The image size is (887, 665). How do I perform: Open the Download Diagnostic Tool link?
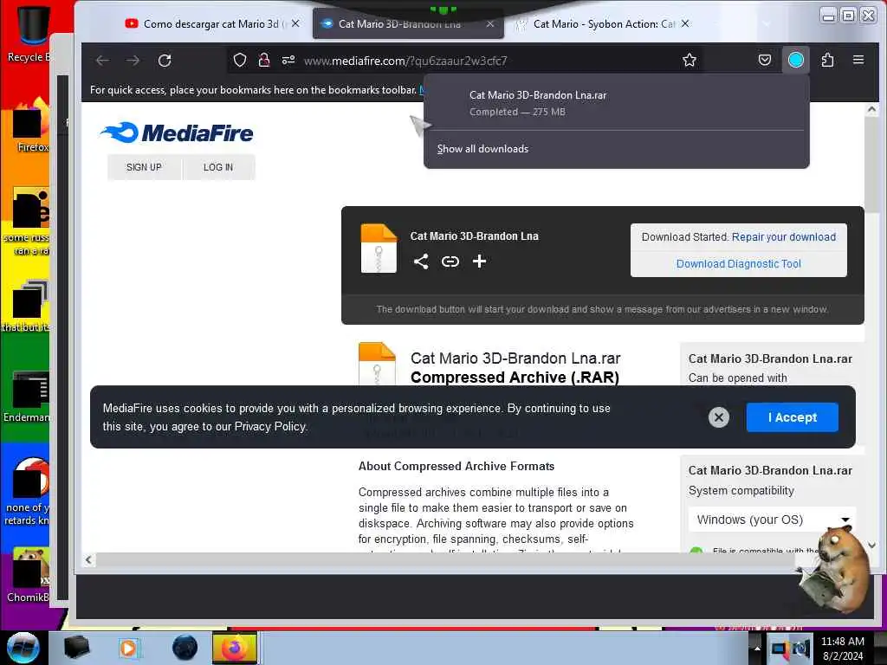pos(738,264)
